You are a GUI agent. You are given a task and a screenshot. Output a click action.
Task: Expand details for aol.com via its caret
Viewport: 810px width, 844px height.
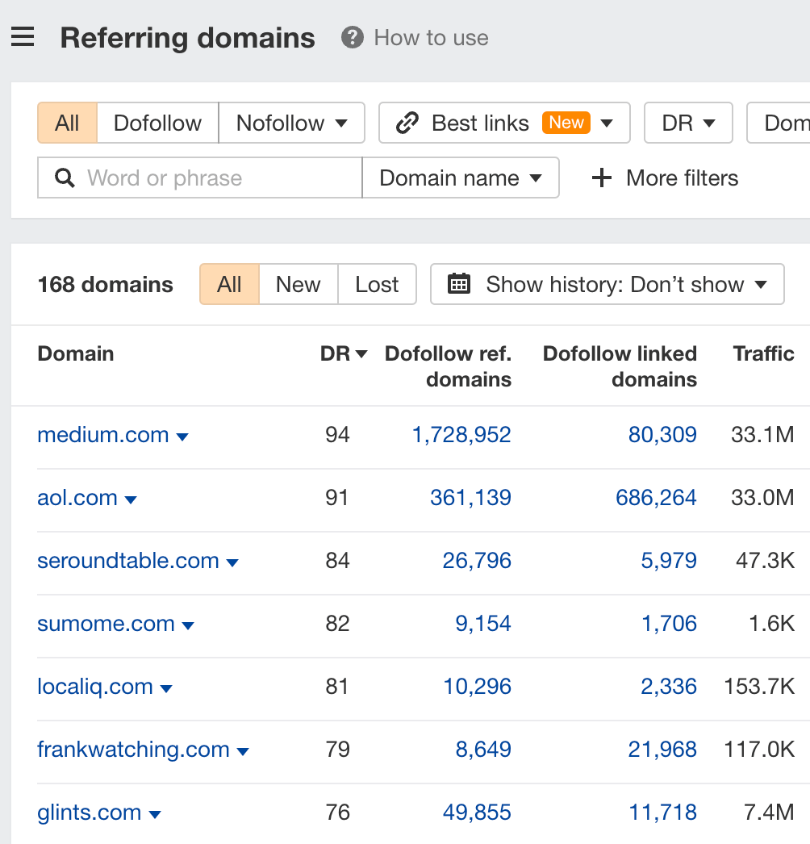click(x=131, y=499)
